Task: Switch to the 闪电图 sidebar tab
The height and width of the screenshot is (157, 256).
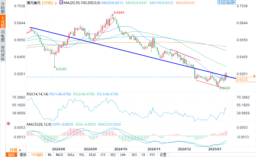Action: click(x=3, y=36)
